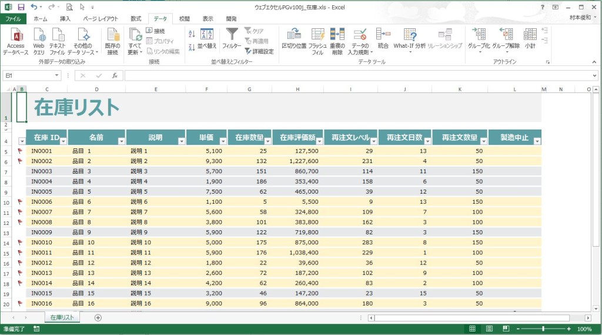Image resolution: width=602 pixels, height=335 pixels.
Task: Click the Remove Duplicates icon
Action: 337,35
